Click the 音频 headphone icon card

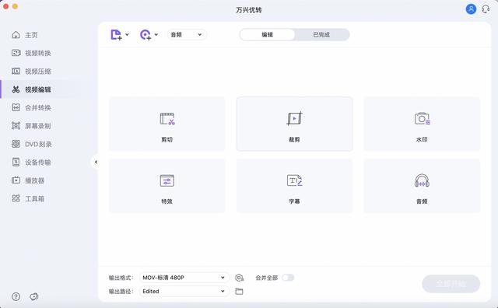[422, 186]
